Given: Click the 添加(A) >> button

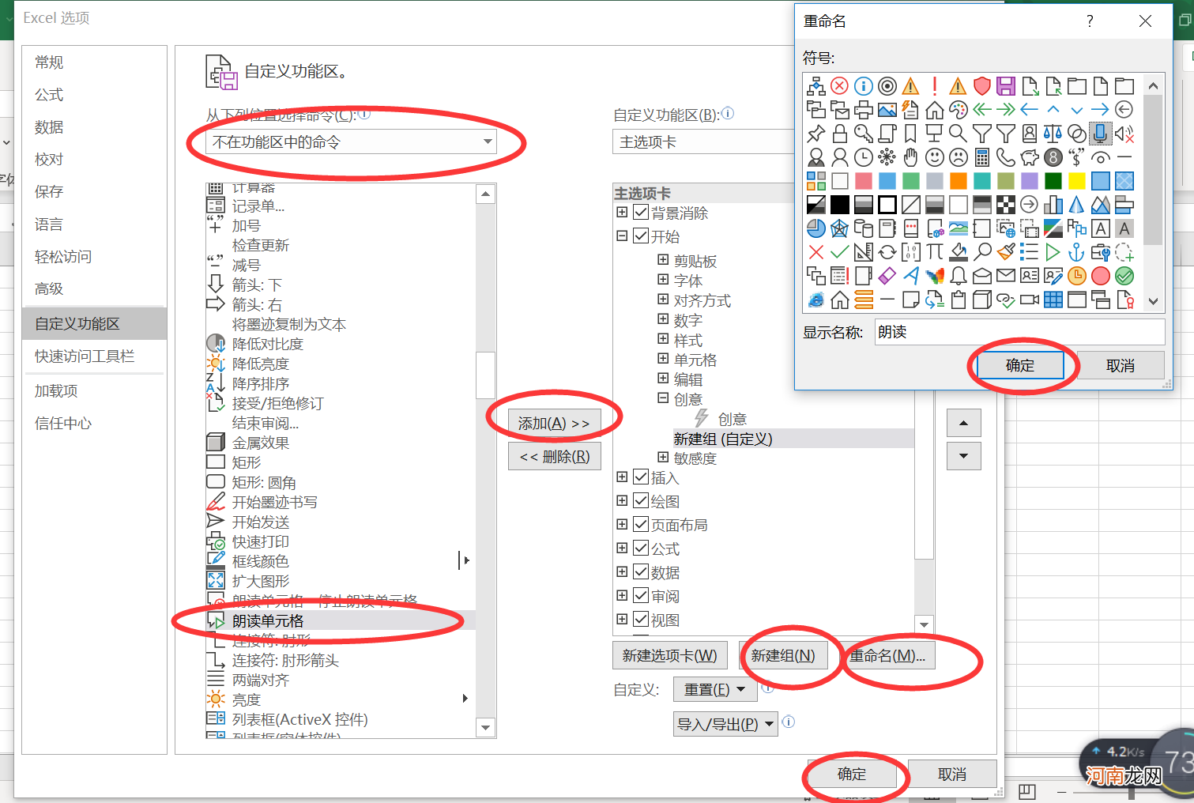Looking at the screenshot, I should click(x=554, y=424).
